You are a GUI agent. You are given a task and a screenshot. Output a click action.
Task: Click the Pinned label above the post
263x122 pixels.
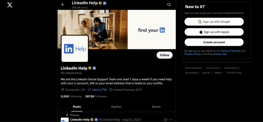click(74, 115)
